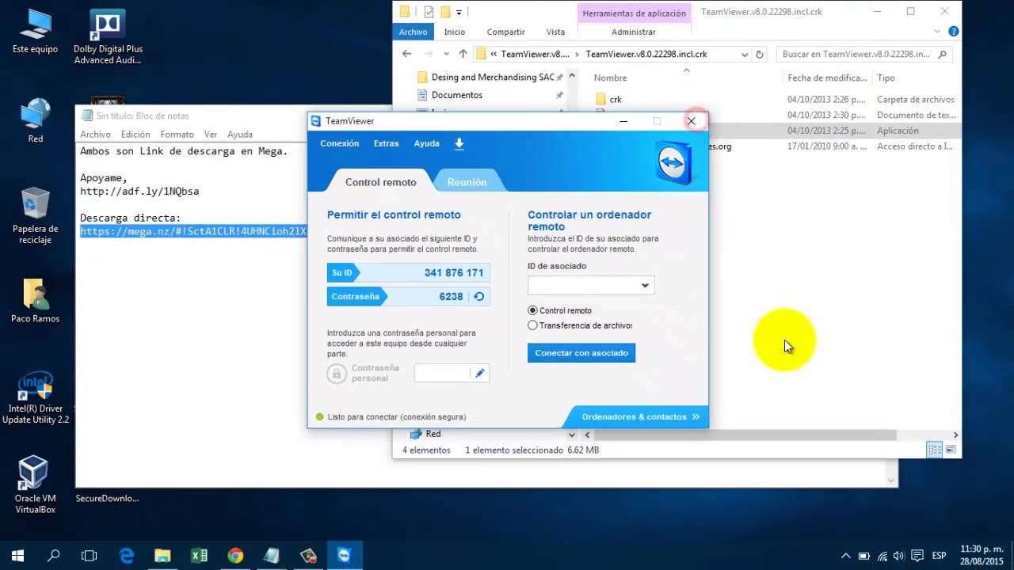Refresh the TeamViewer random password
The image size is (1014, 570).
pos(478,296)
